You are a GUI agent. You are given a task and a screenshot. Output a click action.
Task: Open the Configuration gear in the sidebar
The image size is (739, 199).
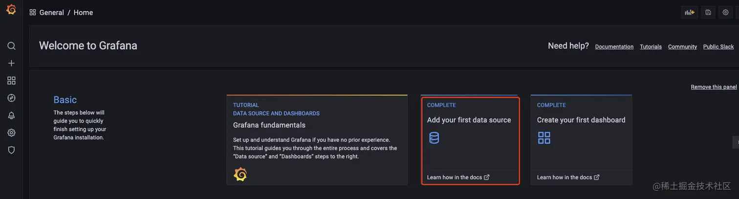pos(11,133)
